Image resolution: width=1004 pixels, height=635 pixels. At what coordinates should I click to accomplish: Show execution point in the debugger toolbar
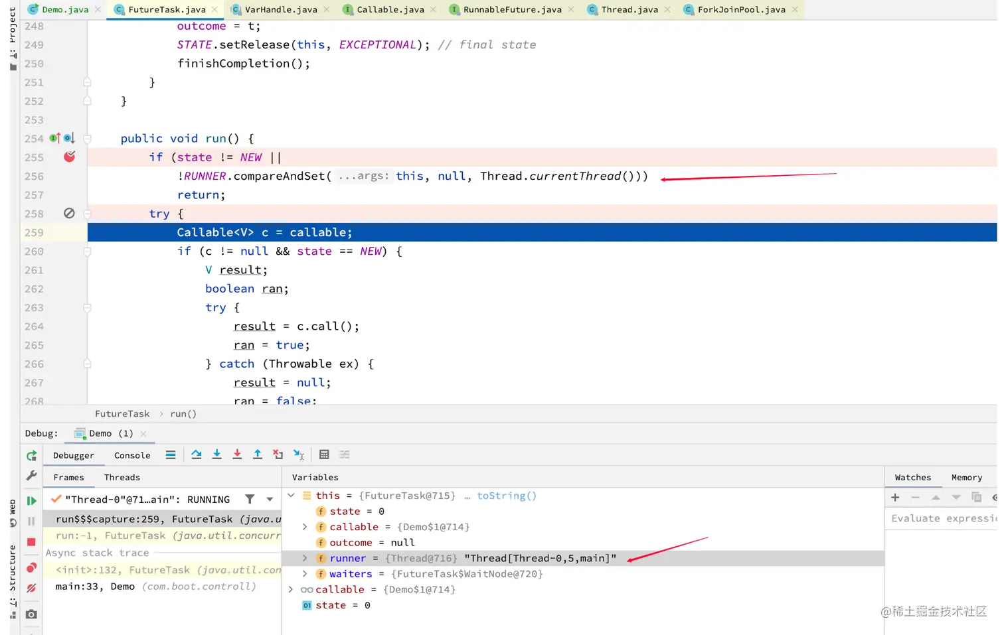(171, 455)
